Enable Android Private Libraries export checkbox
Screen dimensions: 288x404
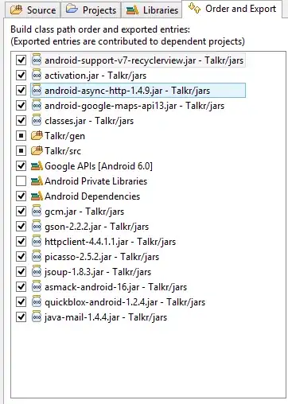pyautogui.click(x=21, y=181)
